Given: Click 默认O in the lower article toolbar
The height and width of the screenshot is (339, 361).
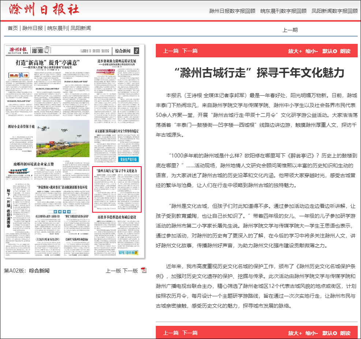Looking at the screenshot, I should [330, 333].
